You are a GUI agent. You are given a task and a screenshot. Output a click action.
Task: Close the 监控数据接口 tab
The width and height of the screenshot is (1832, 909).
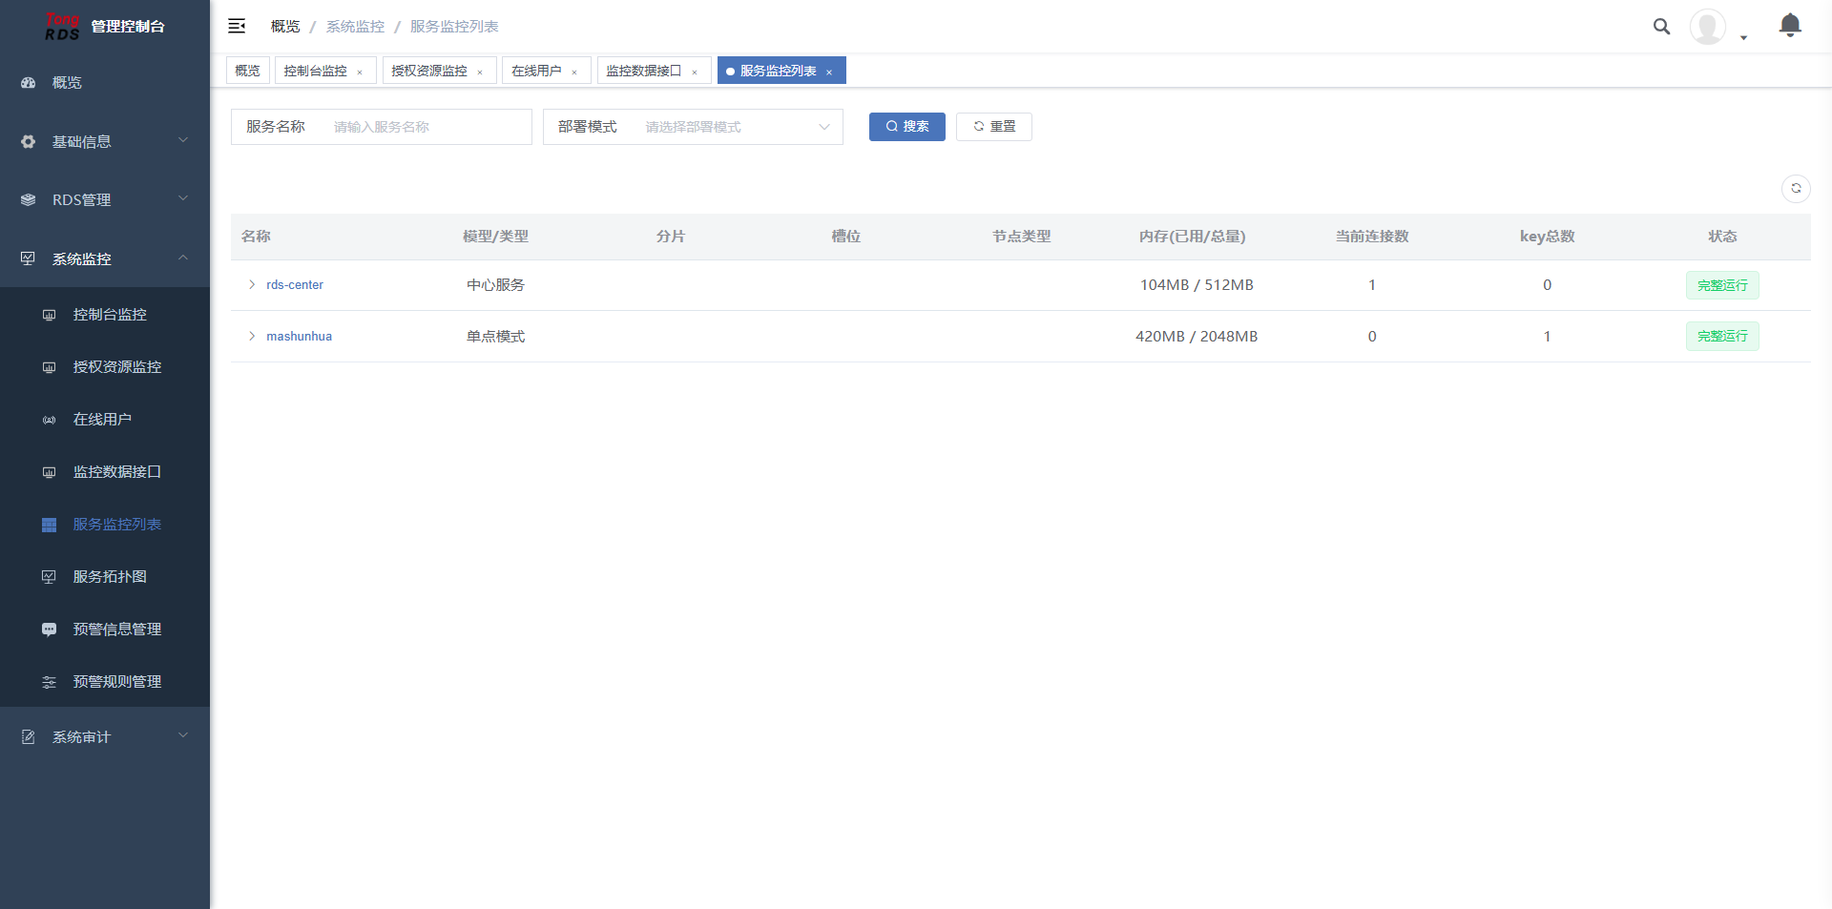tap(695, 72)
